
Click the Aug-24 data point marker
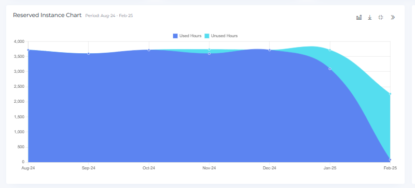28,50
